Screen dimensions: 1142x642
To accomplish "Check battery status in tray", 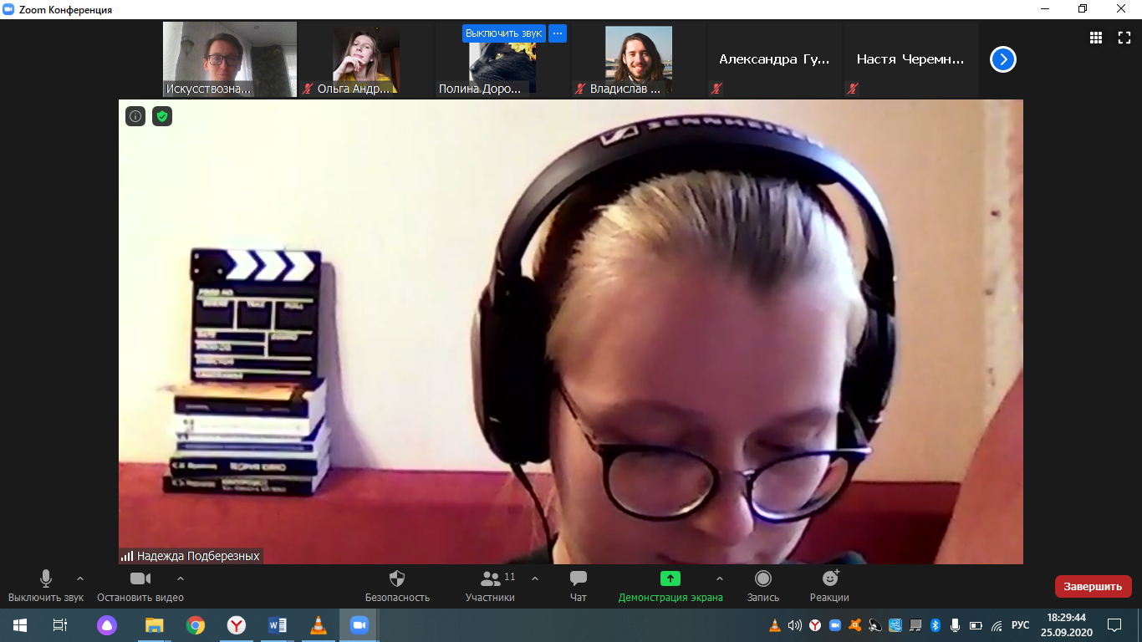I will point(976,624).
